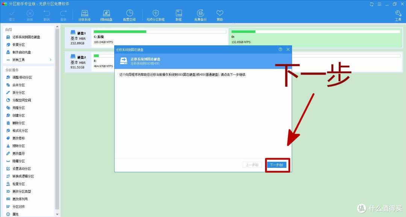Open the 无损分区教程 shield icon

click(x=156, y=15)
